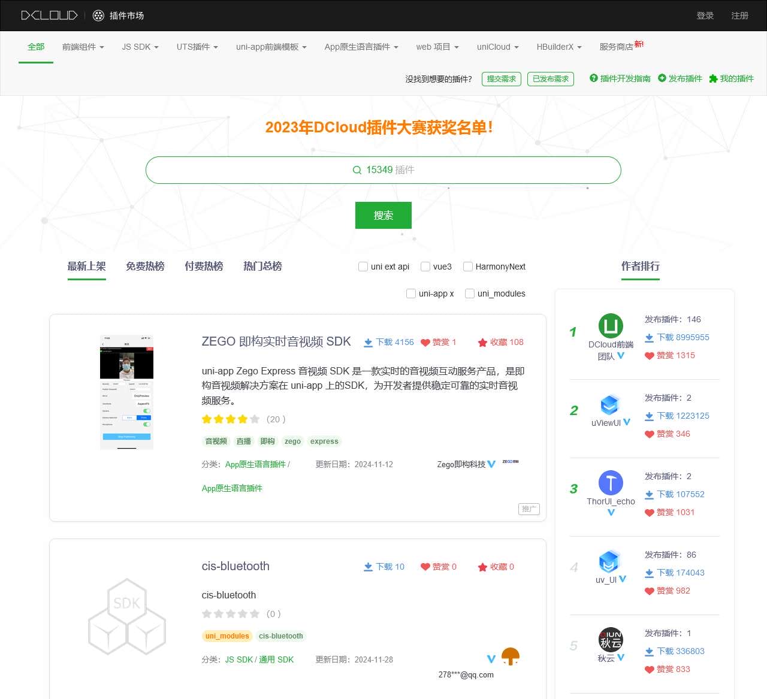Image resolution: width=767 pixels, height=699 pixels.
Task: Click the heart icon for ZEGO SDK
Action: pyautogui.click(x=425, y=343)
